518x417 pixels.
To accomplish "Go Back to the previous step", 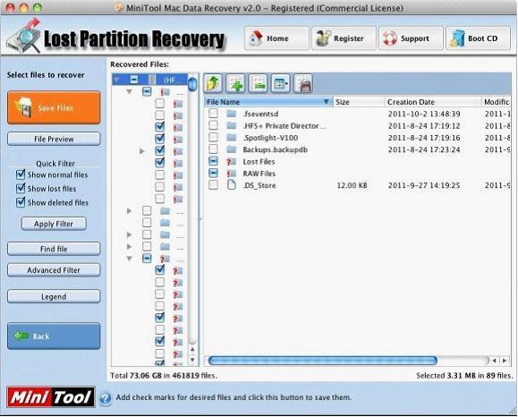I will [x=54, y=336].
